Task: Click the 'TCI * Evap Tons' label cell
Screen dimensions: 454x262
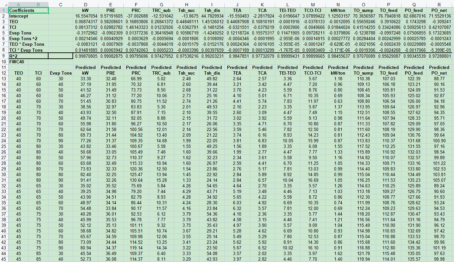Action: coord(29,50)
